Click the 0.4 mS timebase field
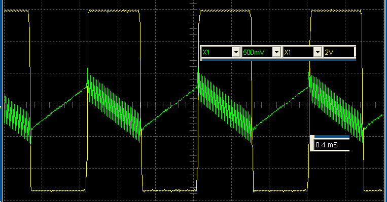387x202 pixels. click(x=332, y=145)
